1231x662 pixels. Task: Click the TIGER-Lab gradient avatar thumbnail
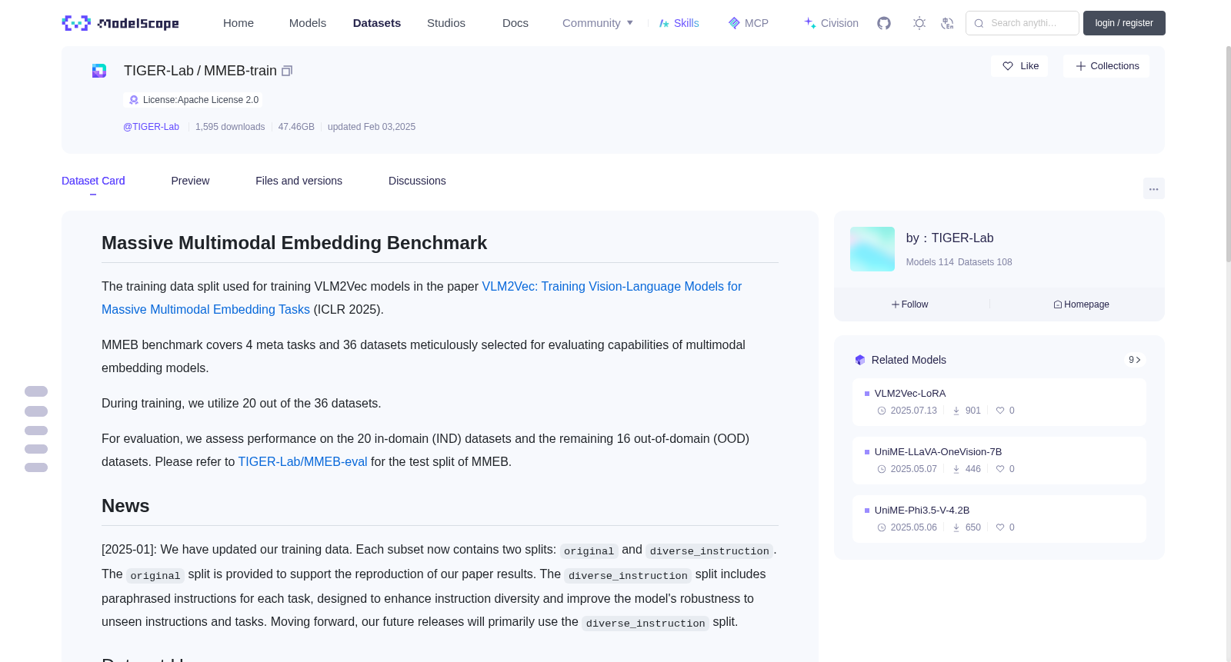(x=872, y=249)
